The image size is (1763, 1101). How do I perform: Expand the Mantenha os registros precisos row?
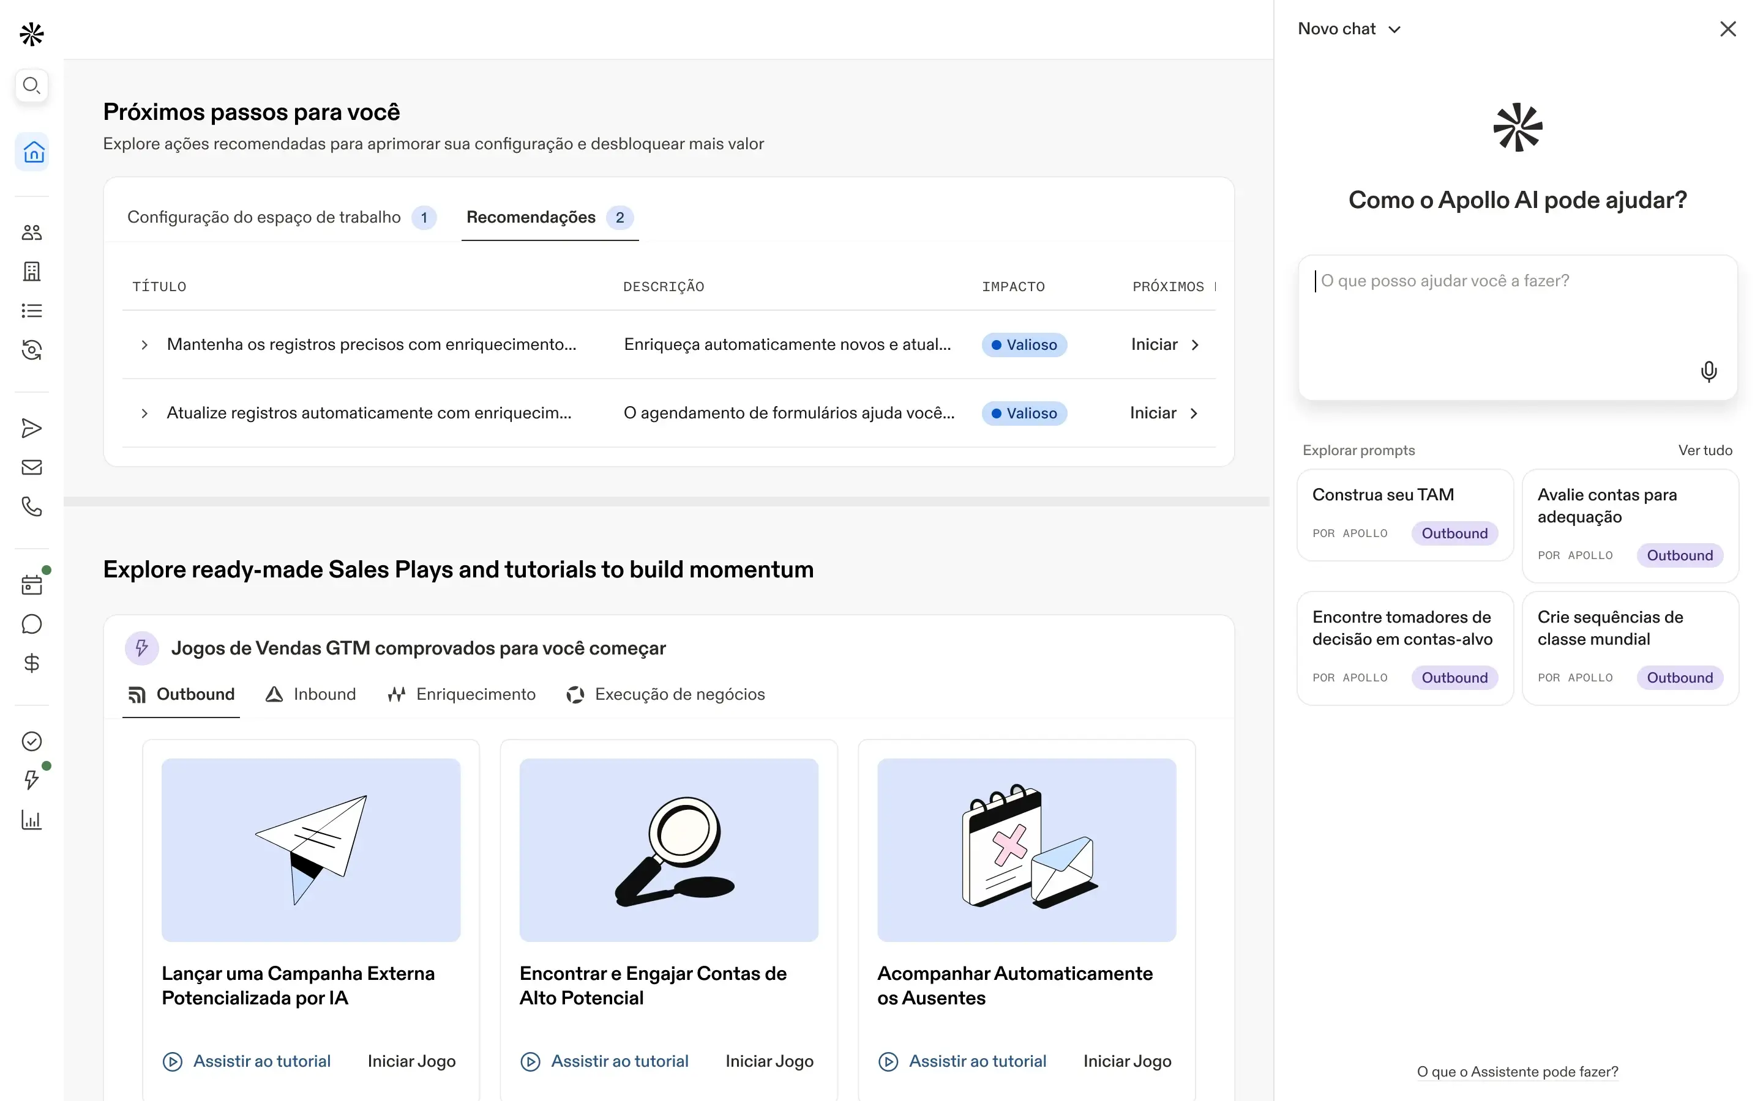[144, 344]
